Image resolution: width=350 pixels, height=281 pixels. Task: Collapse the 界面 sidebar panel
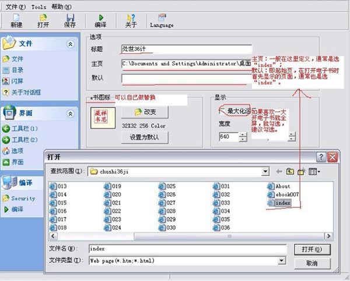point(71,113)
